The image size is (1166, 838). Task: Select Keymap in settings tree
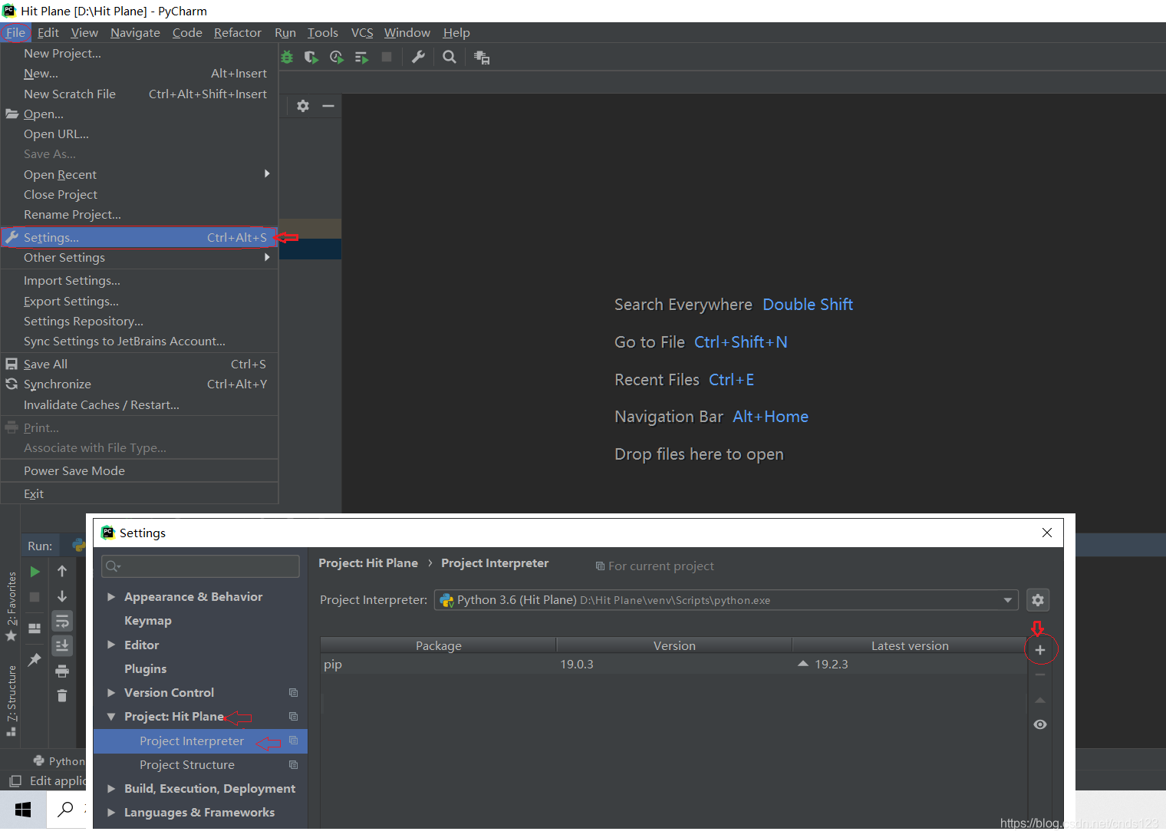(x=148, y=620)
